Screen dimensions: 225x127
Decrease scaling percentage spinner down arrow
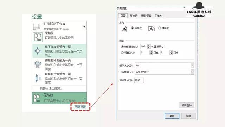(x=149, y=48)
